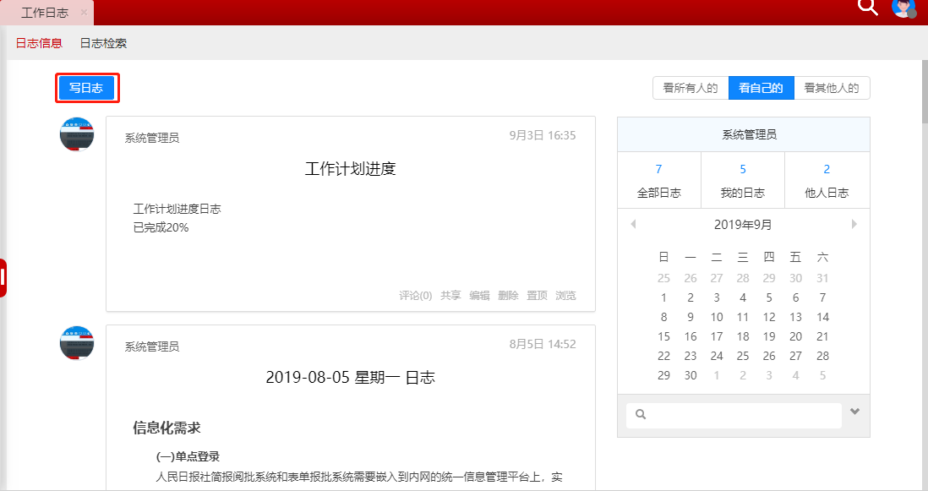Click the search magnifier icon in top bar

(x=868, y=7)
